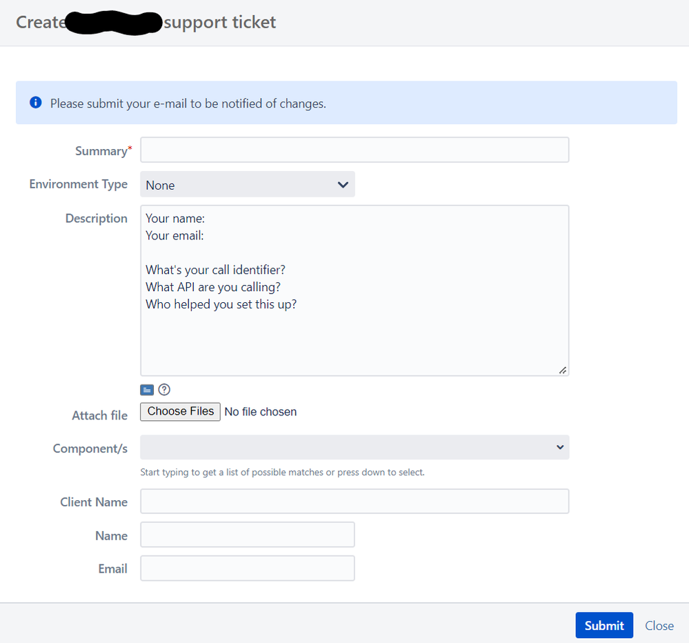Click the 'Component/s' label

(90, 448)
